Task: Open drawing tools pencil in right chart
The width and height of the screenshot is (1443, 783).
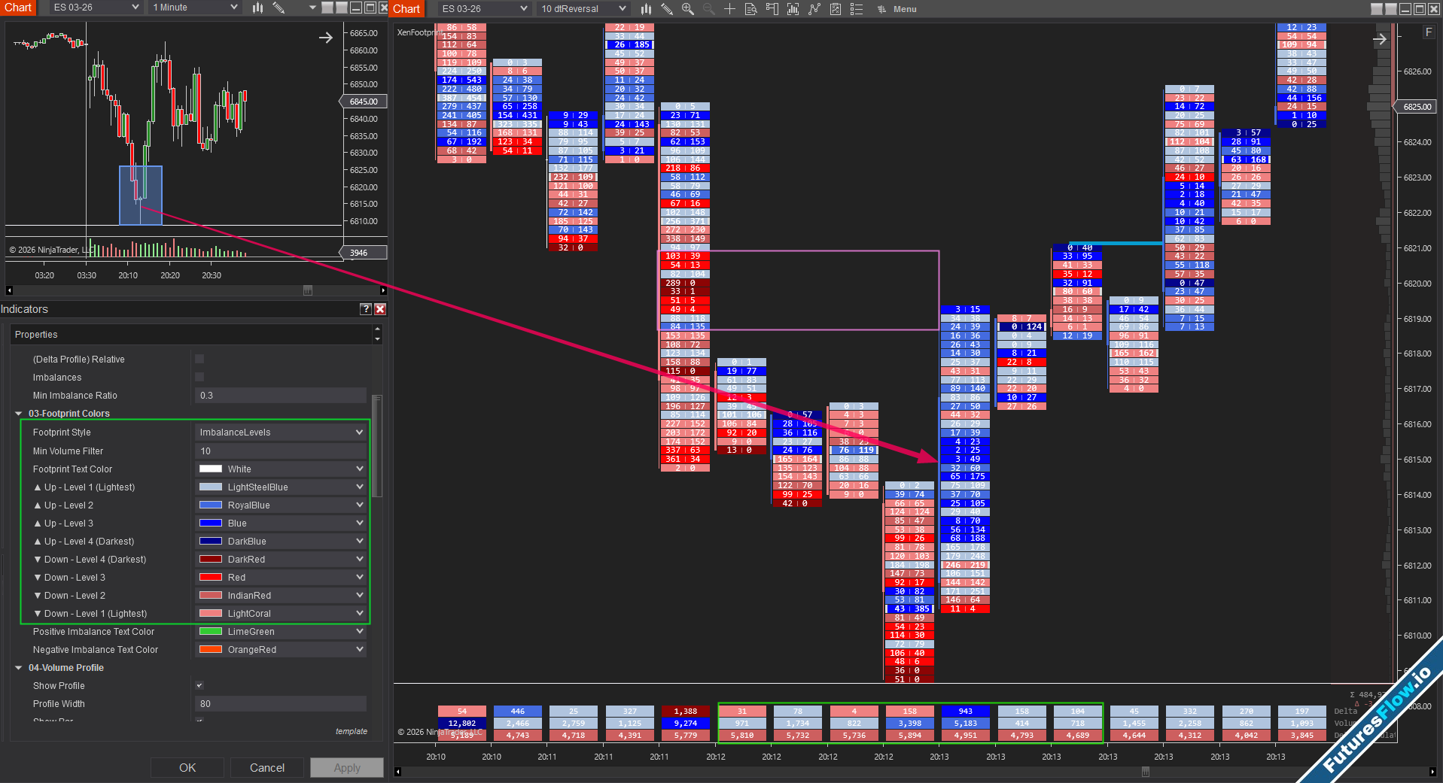Action: pos(667,9)
